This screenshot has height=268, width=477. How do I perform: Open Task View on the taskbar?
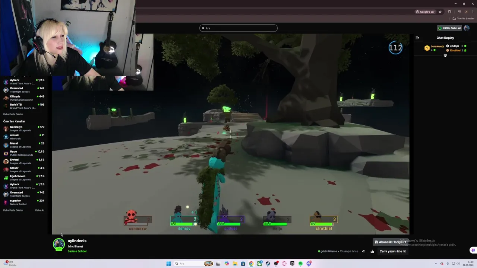coord(218,264)
